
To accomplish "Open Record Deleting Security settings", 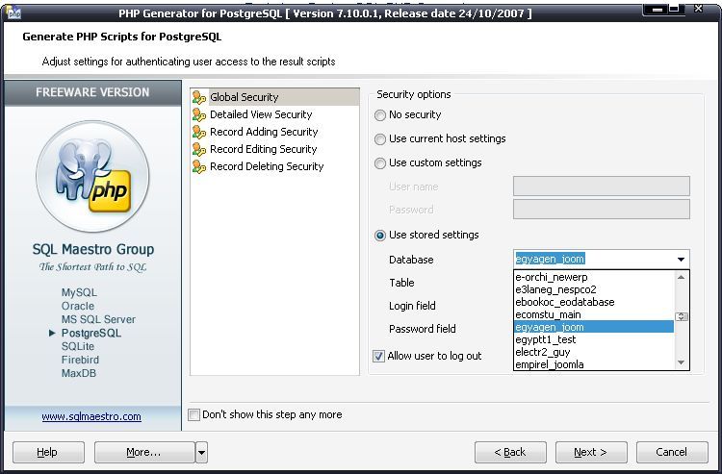I will pos(267,166).
